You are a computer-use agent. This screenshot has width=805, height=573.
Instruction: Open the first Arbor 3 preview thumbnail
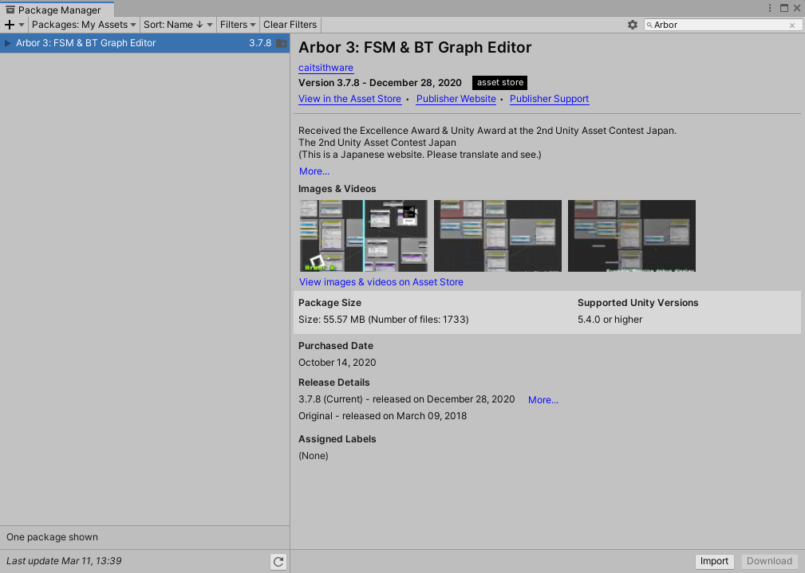coord(364,236)
